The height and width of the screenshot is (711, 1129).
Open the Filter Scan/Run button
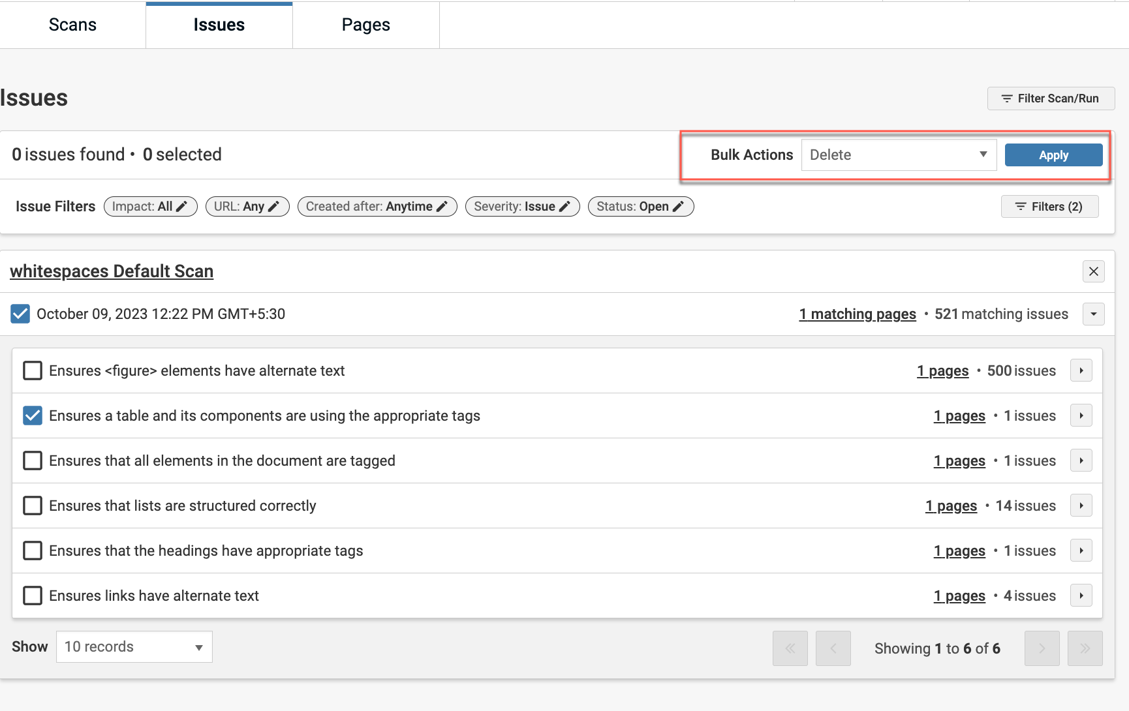coord(1051,98)
